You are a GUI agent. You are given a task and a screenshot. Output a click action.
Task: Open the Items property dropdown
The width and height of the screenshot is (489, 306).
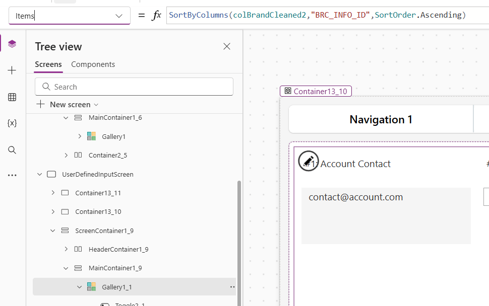(119, 16)
